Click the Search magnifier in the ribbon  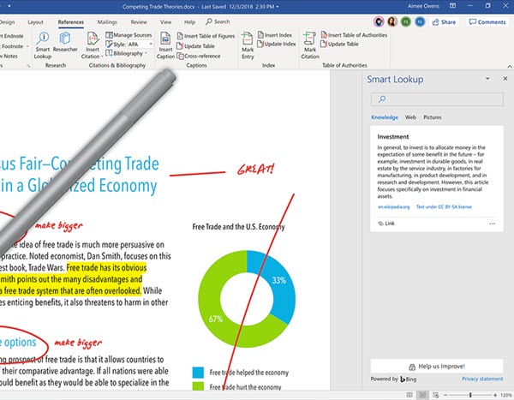coord(209,21)
